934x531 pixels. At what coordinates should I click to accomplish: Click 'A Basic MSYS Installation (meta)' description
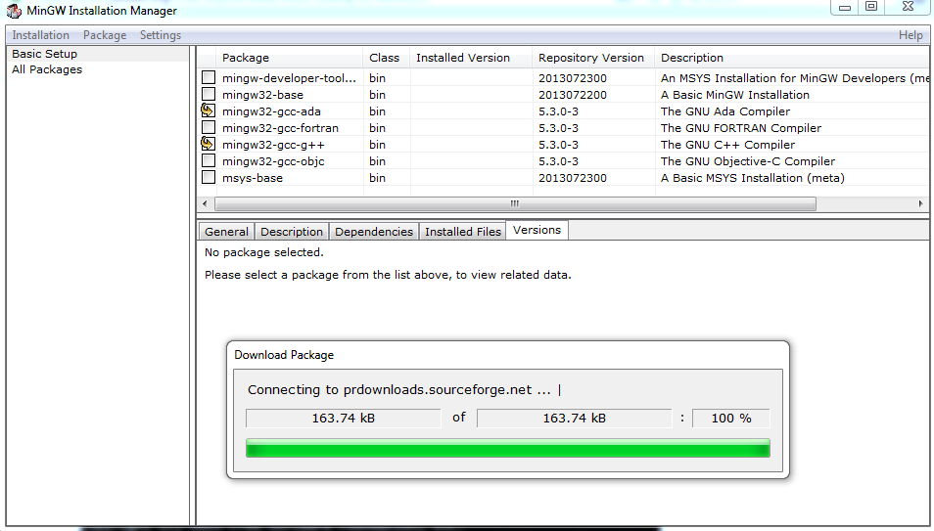coord(752,178)
